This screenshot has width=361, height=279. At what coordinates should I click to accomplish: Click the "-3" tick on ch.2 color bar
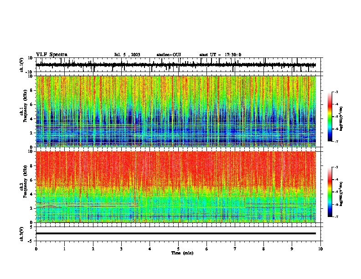pyautogui.click(x=336, y=167)
